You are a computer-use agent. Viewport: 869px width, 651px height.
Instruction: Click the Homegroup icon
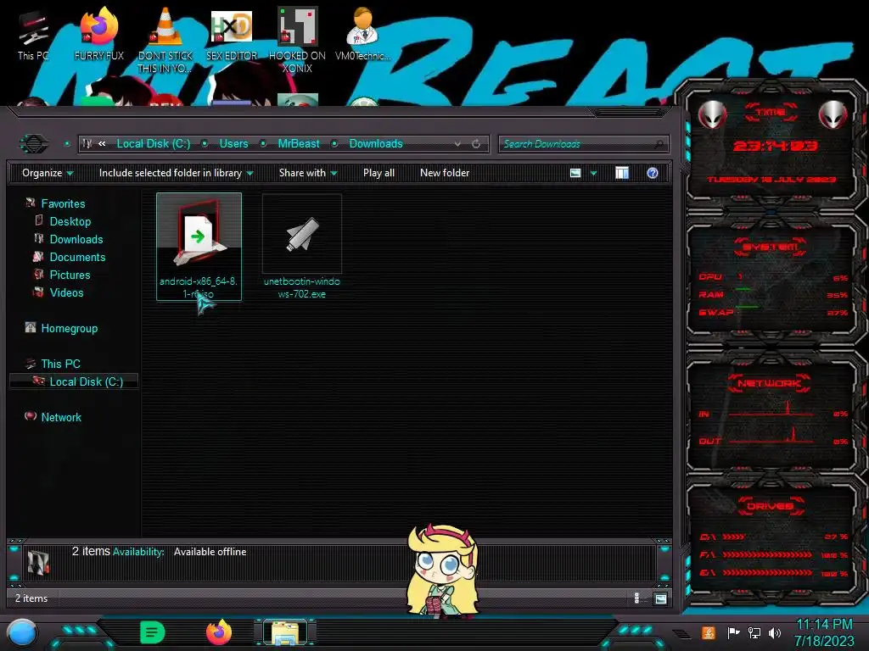point(30,328)
